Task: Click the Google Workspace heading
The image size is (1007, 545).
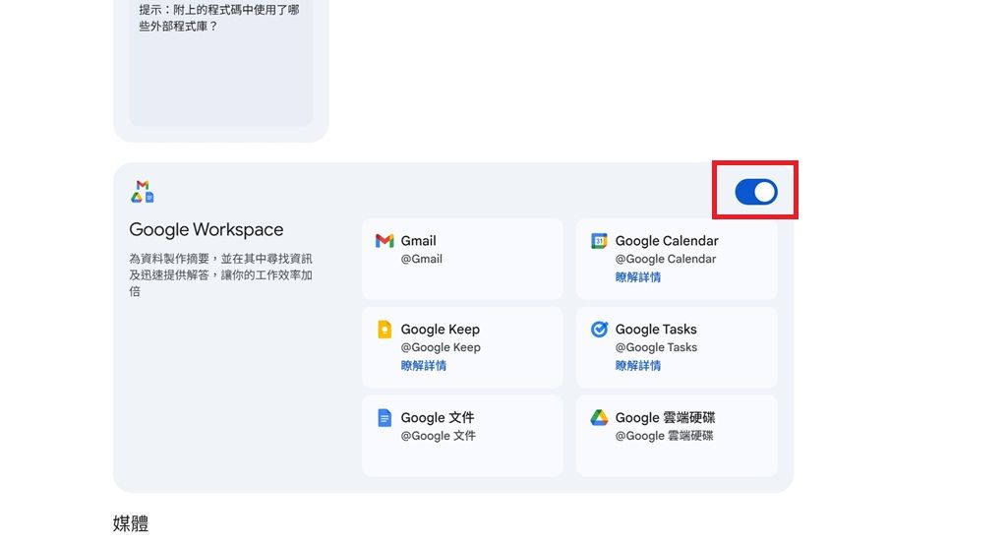Action: point(207,230)
